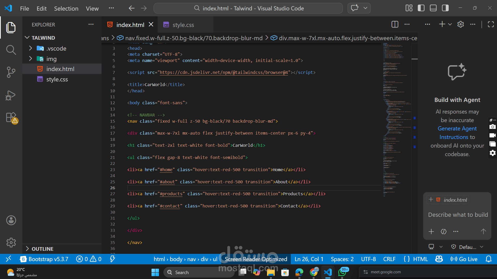Screen dimensions: 497x279
Task: Change line endings via CRLF
Action: pyautogui.click(x=389, y=259)
